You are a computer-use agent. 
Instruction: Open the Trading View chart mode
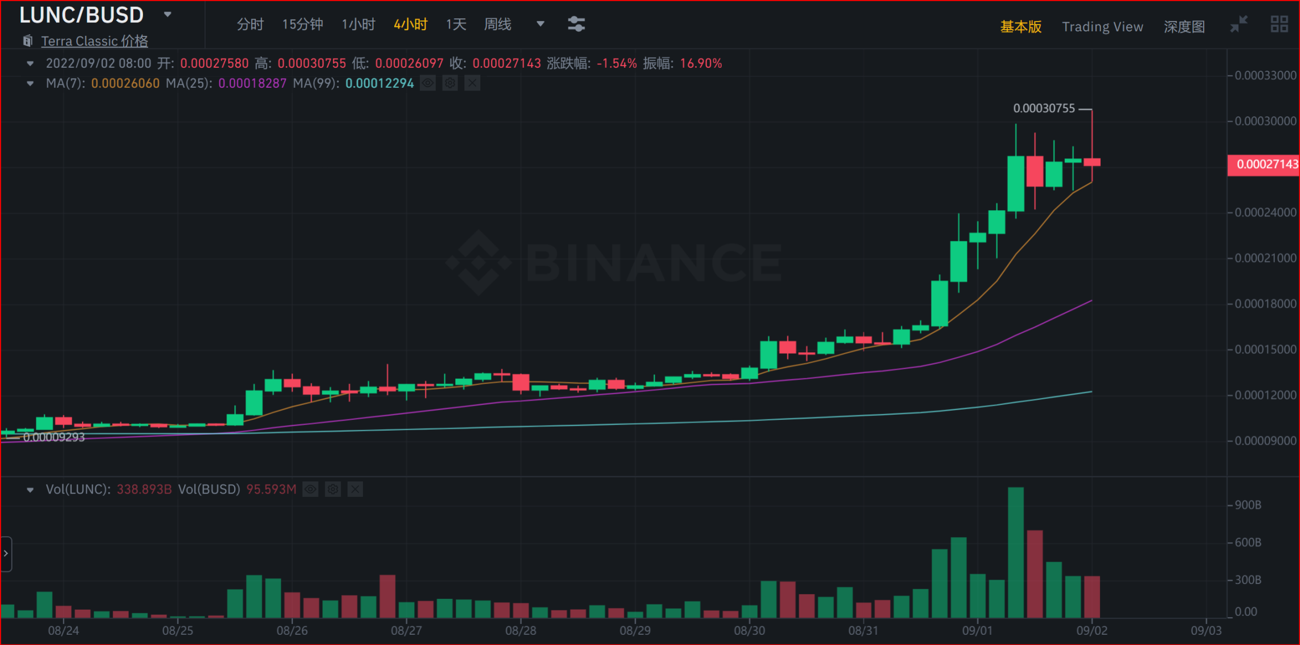click(x=1102, y=27)
